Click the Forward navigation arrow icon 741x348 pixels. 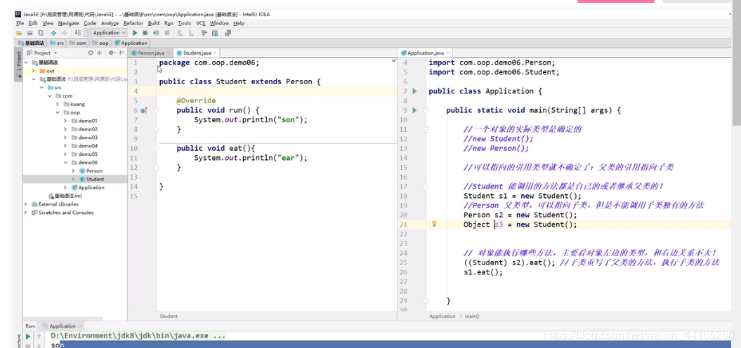(x=65, y=33)
